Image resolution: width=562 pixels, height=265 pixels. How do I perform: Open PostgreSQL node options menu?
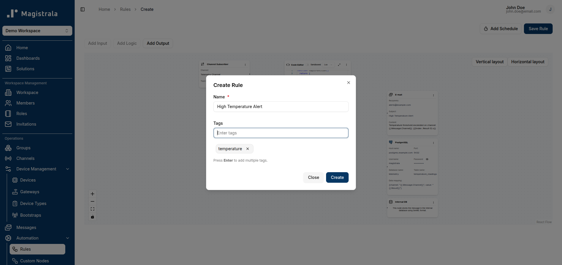(434, 143)
